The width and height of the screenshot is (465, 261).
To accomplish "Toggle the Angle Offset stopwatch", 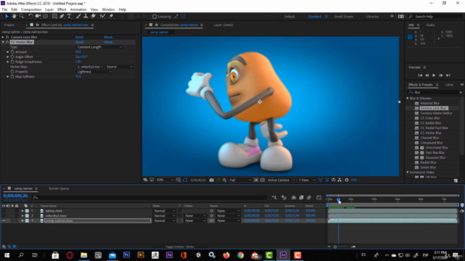I will tap(12, 57).
